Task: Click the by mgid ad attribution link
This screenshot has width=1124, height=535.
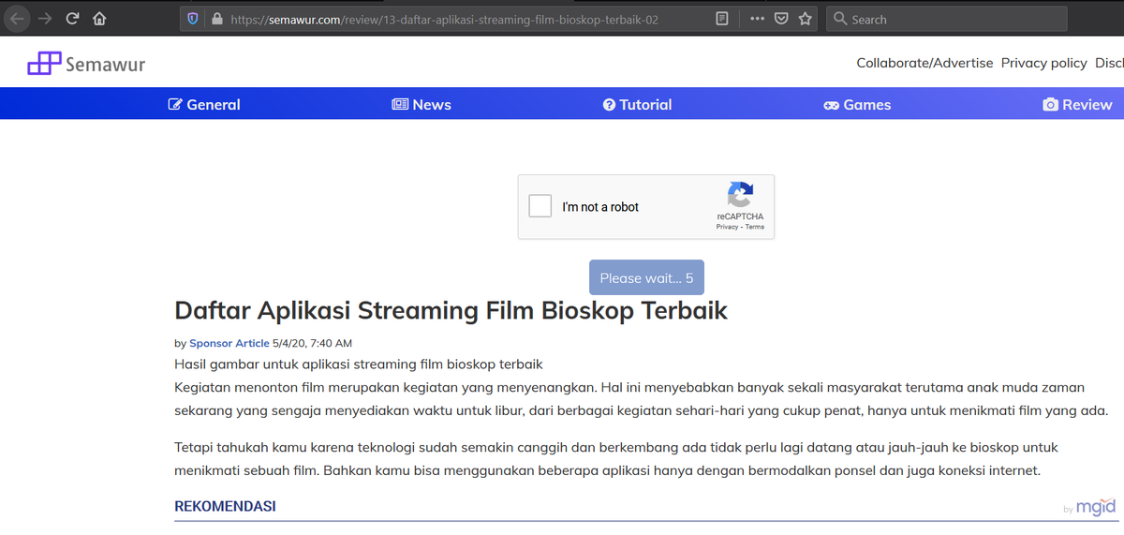Action: 1090,508
